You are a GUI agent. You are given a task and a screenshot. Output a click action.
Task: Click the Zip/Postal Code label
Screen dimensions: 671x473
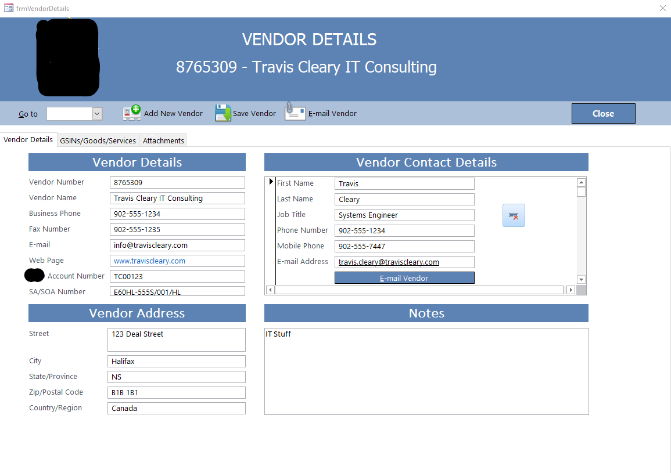tap(56, 392)
